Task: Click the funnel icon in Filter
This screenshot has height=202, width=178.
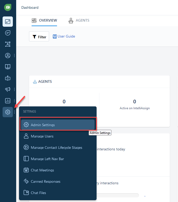Action: click(34, 37)
